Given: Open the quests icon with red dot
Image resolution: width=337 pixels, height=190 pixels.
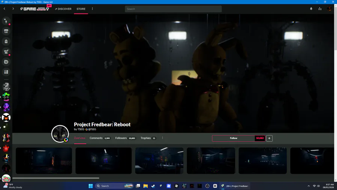Looking at the screenshot, I should [6, 52].
